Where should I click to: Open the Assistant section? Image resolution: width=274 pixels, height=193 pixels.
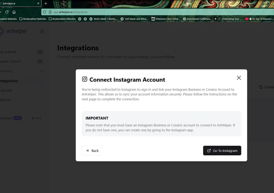(6, 118)
